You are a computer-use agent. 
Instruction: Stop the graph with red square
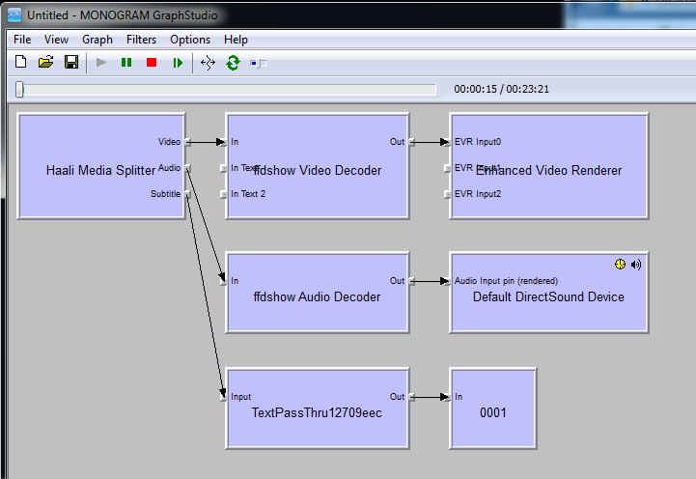[x=152, y=63]
